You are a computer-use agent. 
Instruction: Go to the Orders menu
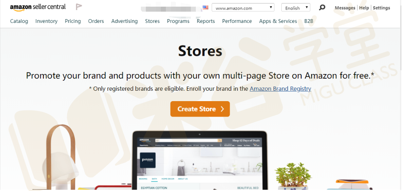(96, 21)
